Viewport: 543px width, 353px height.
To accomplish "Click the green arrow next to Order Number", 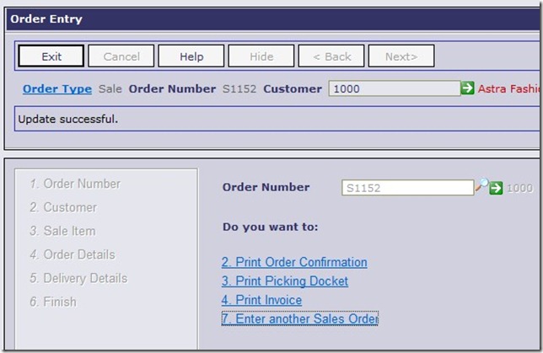I will click(496, 188).
